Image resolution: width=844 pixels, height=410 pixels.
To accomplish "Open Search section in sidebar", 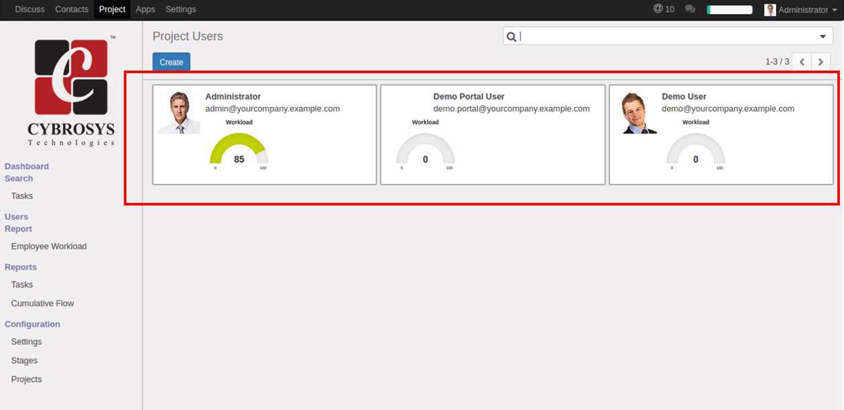I will click(x=19, y=178).
